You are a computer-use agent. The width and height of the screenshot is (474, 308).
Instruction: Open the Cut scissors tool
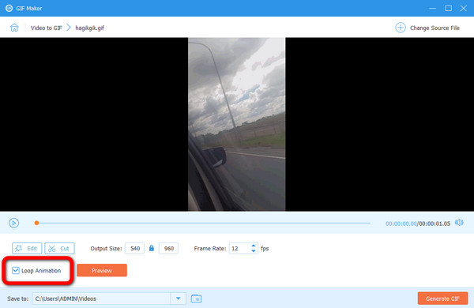[x=59, y=249]
